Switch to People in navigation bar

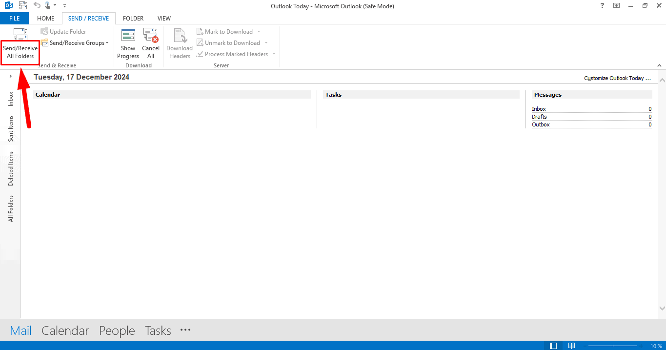coord(117,330)
